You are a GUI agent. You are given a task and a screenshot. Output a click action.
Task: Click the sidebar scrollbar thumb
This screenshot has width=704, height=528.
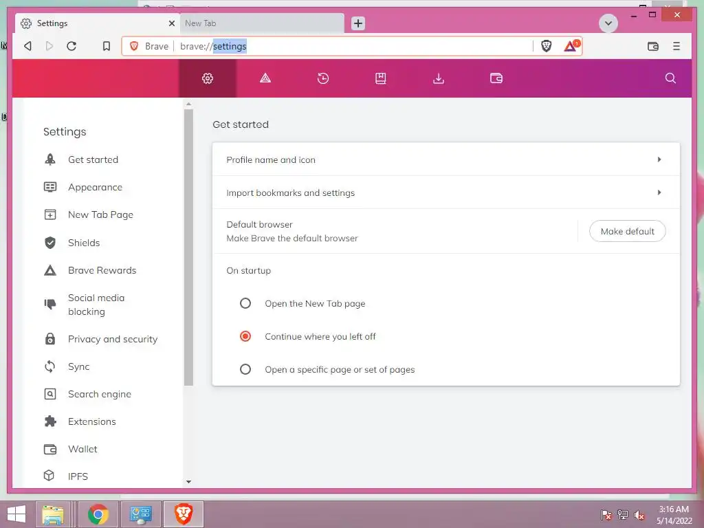coord(188,247)
